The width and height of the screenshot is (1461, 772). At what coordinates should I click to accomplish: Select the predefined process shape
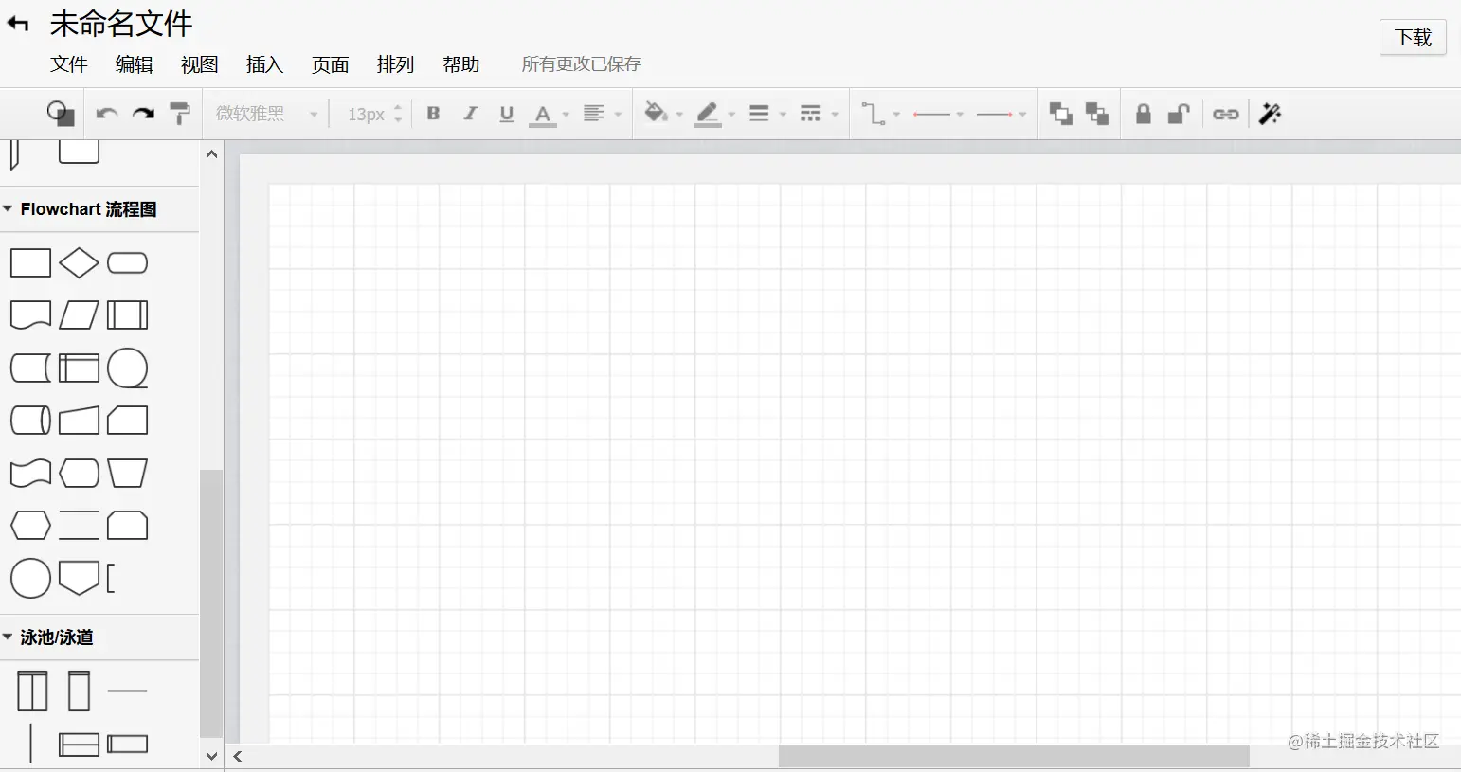(x=128, y=315)
